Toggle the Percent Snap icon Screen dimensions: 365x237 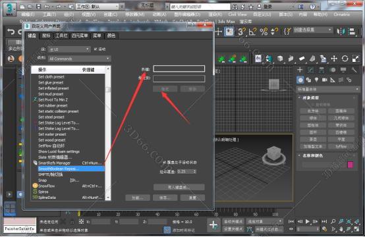click(x=264, y=32)
